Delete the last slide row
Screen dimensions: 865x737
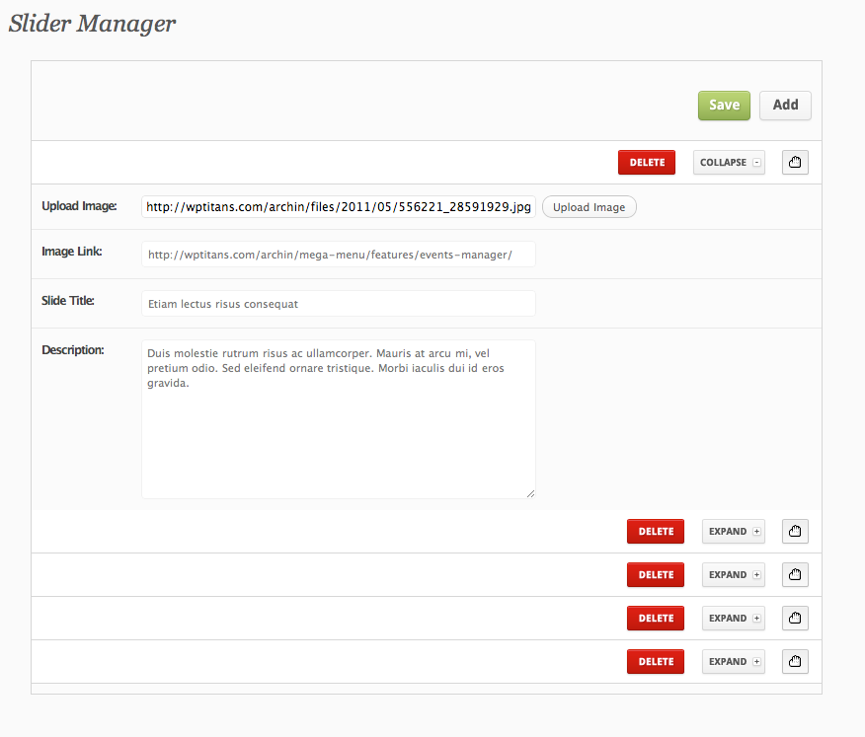tap(655, 662)
